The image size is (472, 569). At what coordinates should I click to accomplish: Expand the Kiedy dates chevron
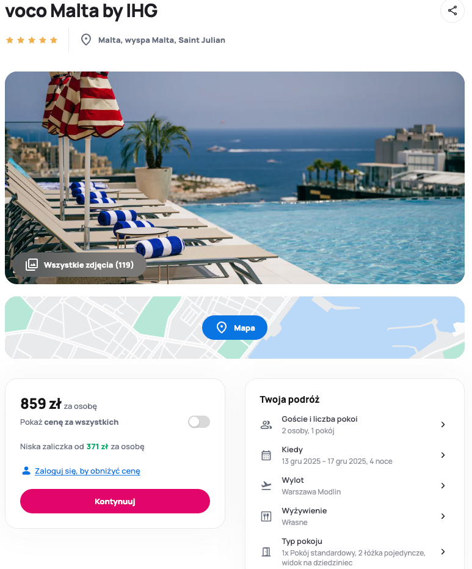click(443, 455)
